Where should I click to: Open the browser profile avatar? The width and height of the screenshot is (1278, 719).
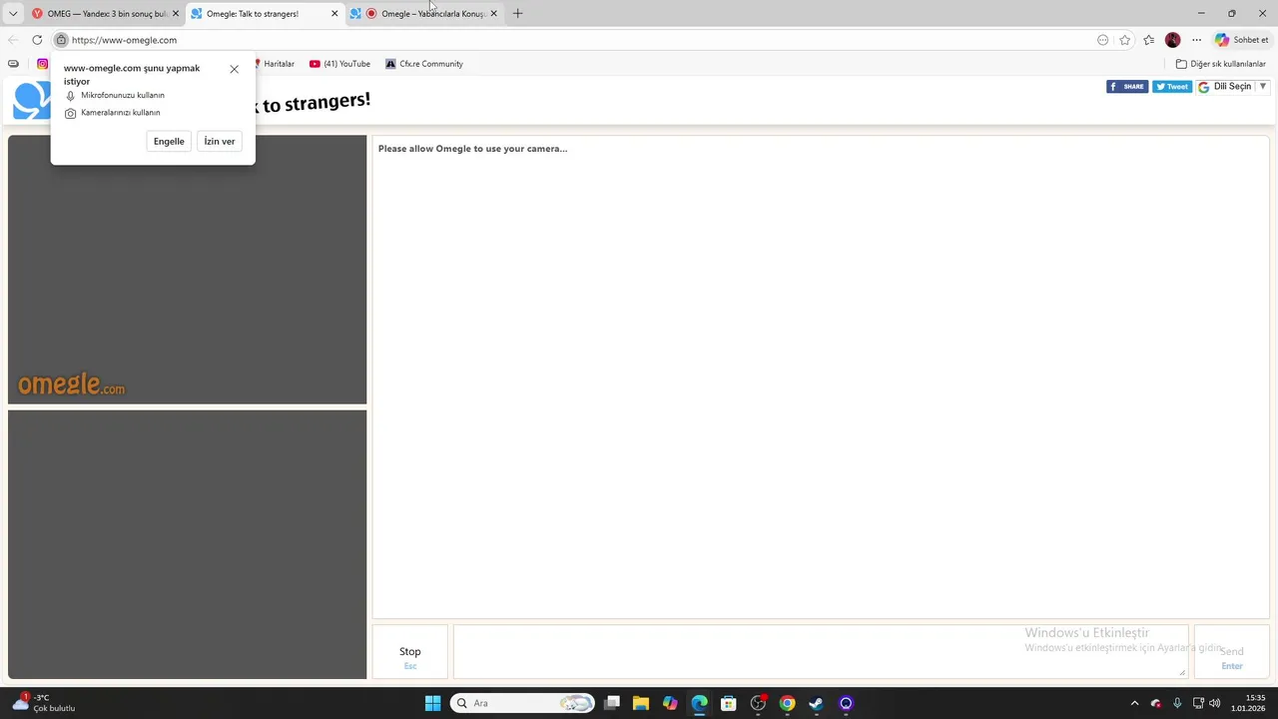pos(1173,40)
